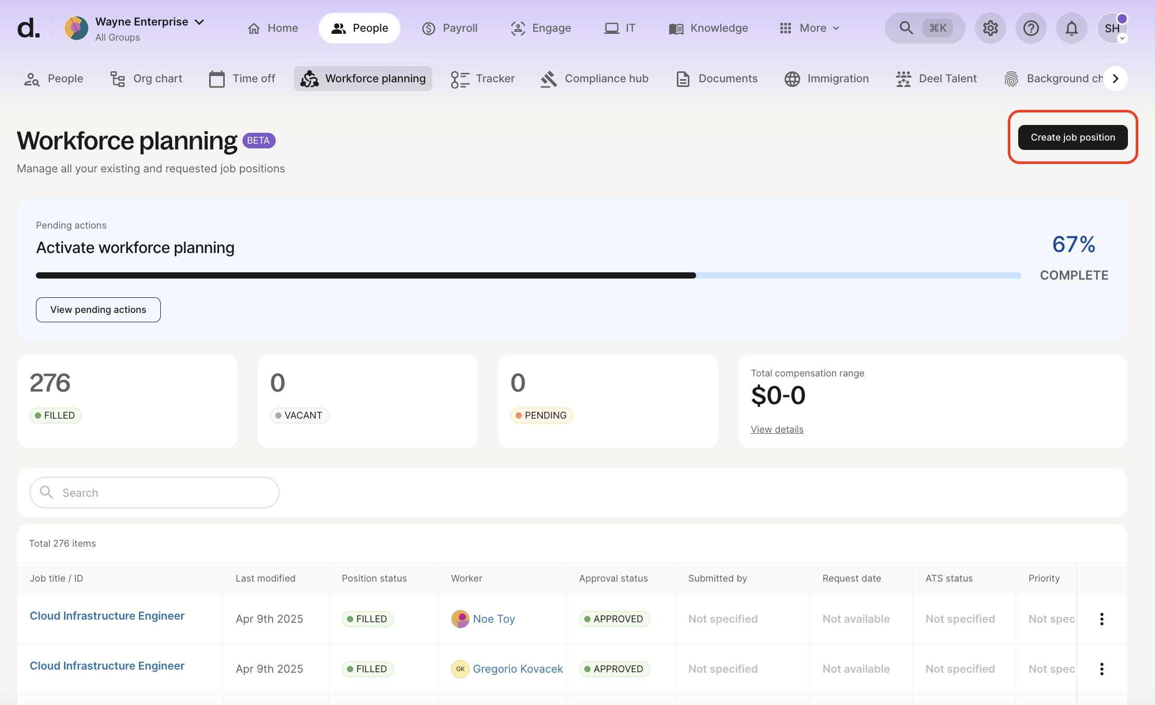Click the Wayne Enterprise avatar logo
Viewport: 1155px width, 705px height.
[76, 28]
